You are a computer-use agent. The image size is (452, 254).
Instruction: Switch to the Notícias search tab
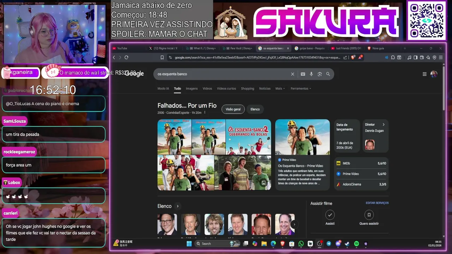pos(265,89)
